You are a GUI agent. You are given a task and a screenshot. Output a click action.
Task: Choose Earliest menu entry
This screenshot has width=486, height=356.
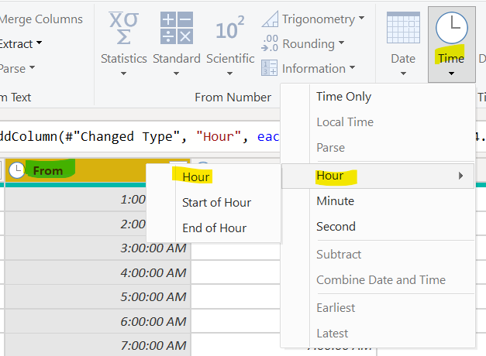tap(377, 308)
